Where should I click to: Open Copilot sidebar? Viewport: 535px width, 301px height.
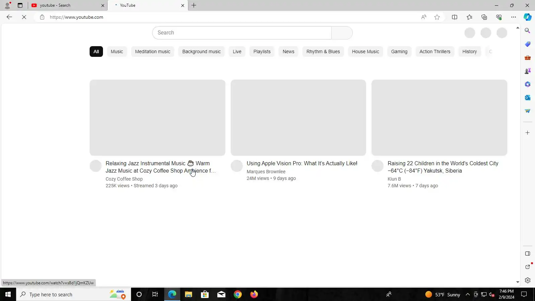click(528, 17)
